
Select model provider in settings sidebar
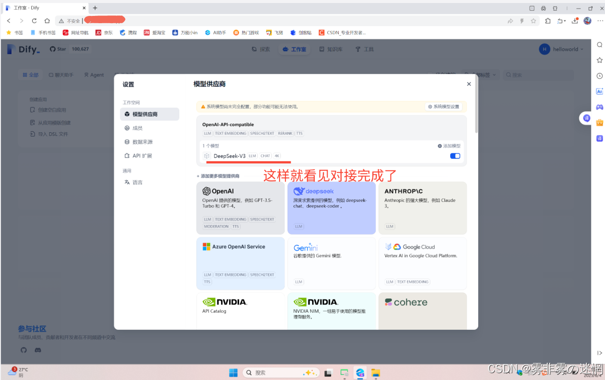pyautogui.click(x=150, y=114)
